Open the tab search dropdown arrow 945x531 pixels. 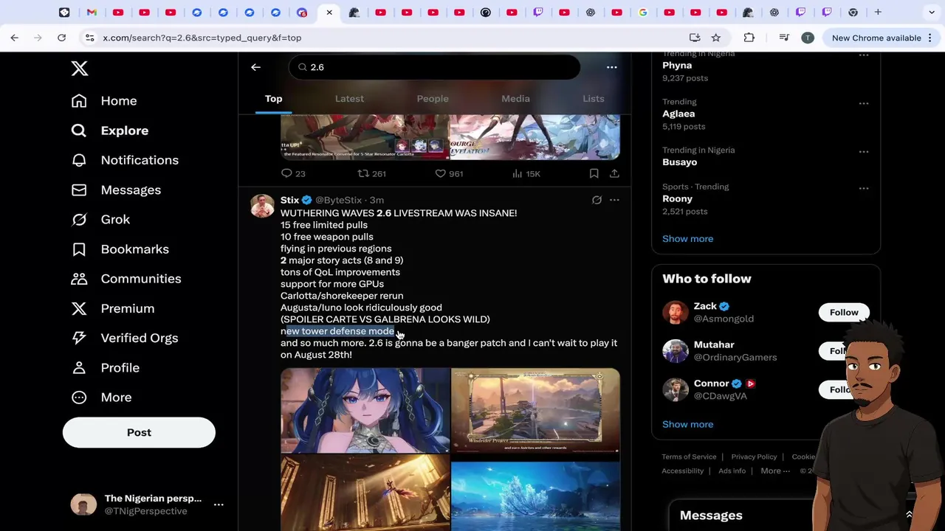[931, 12]
